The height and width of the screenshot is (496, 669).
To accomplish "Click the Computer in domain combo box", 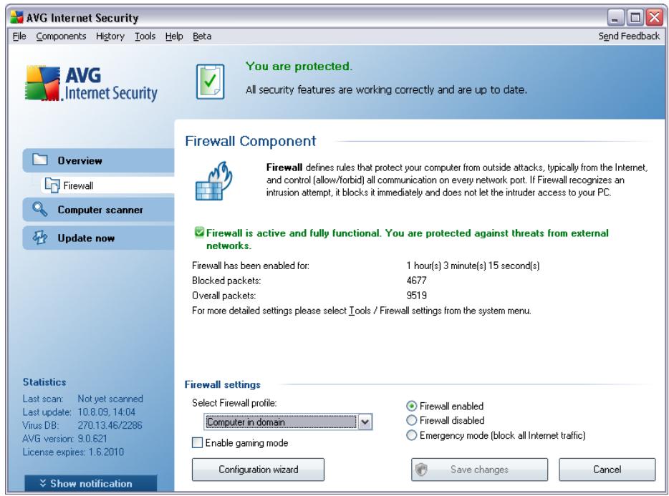I will 288,422.
